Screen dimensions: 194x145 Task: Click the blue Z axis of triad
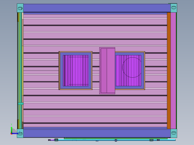point(15,133)
